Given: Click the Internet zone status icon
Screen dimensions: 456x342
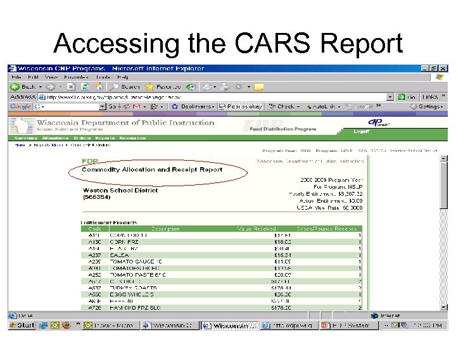Looking at the screenshot, I should [374, 315].
